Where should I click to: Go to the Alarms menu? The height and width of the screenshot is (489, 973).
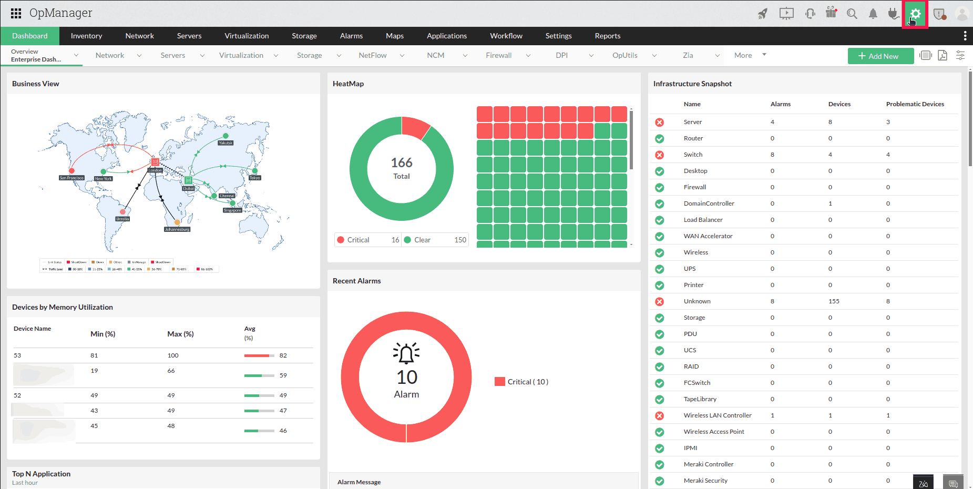[x=351, y=36]
